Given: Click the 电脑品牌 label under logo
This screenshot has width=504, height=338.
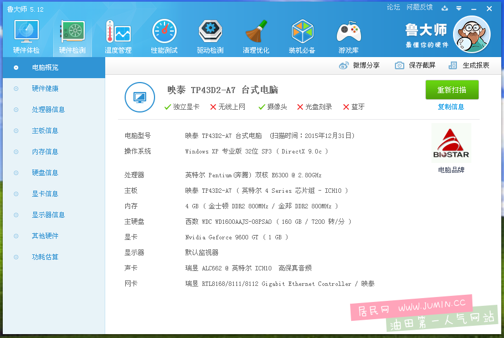Looking at the screenshot, I should [451, 170].
